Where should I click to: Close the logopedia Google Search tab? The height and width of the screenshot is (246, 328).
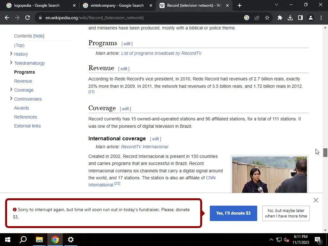74,6
